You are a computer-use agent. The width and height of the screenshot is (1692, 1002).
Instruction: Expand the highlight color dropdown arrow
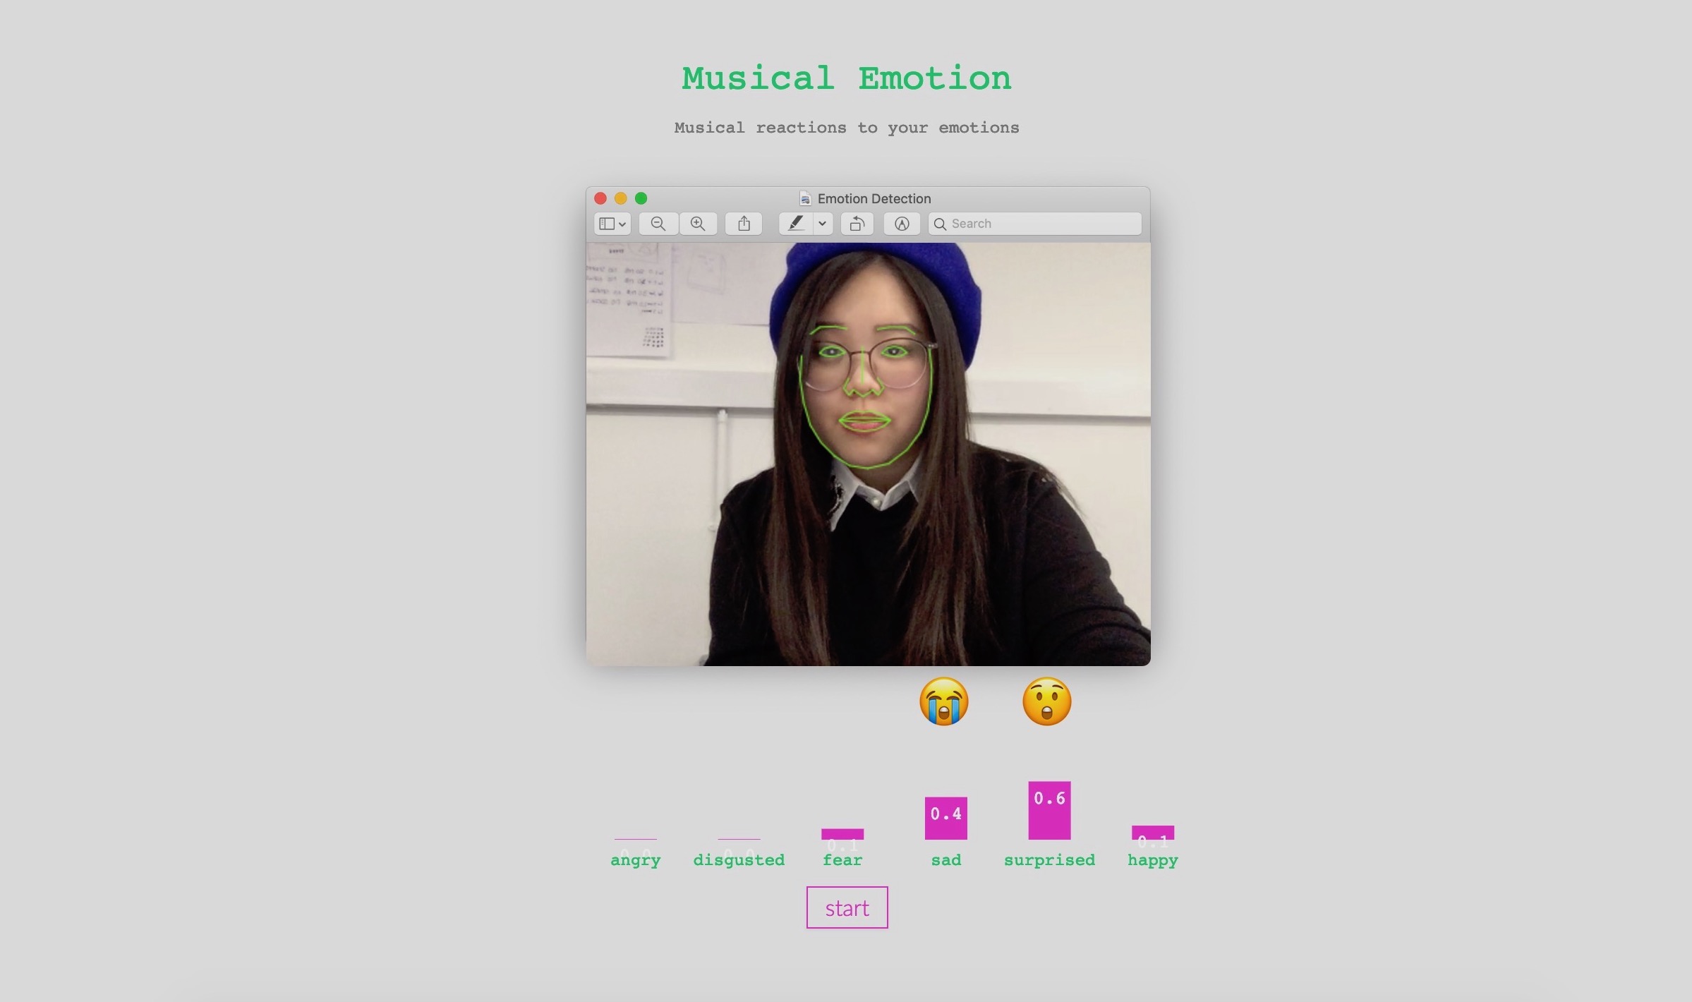point(822,224)
